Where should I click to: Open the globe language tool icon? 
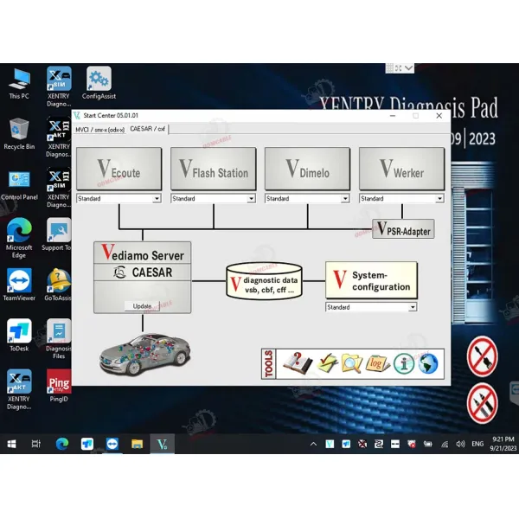point(428,363)
